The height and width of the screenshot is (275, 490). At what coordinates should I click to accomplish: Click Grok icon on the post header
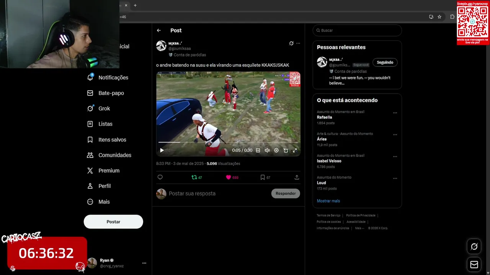[291, 44]
